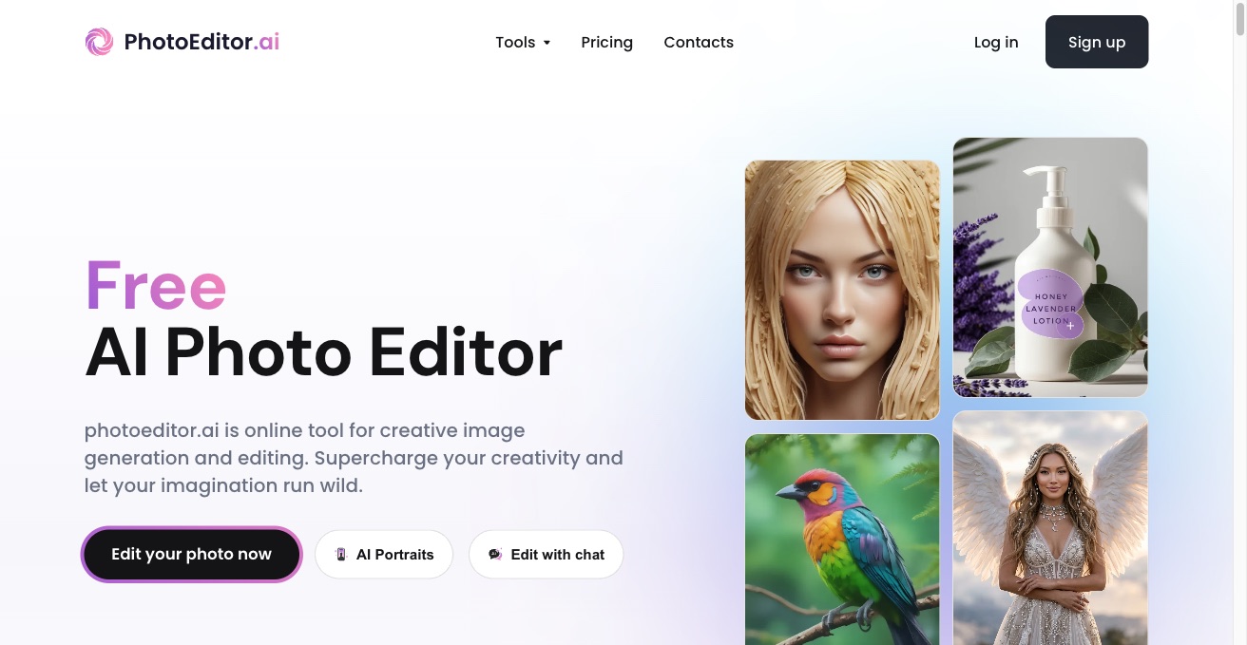The width and height of the screenshot is (1247, 645).
Task: Click the AI Portraits button icon
Action: [341, 555]
